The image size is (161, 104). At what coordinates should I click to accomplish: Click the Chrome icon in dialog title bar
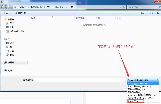point(2,2)
